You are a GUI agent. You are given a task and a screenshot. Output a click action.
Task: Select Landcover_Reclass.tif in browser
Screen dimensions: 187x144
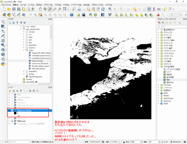(x=40, y=64)
